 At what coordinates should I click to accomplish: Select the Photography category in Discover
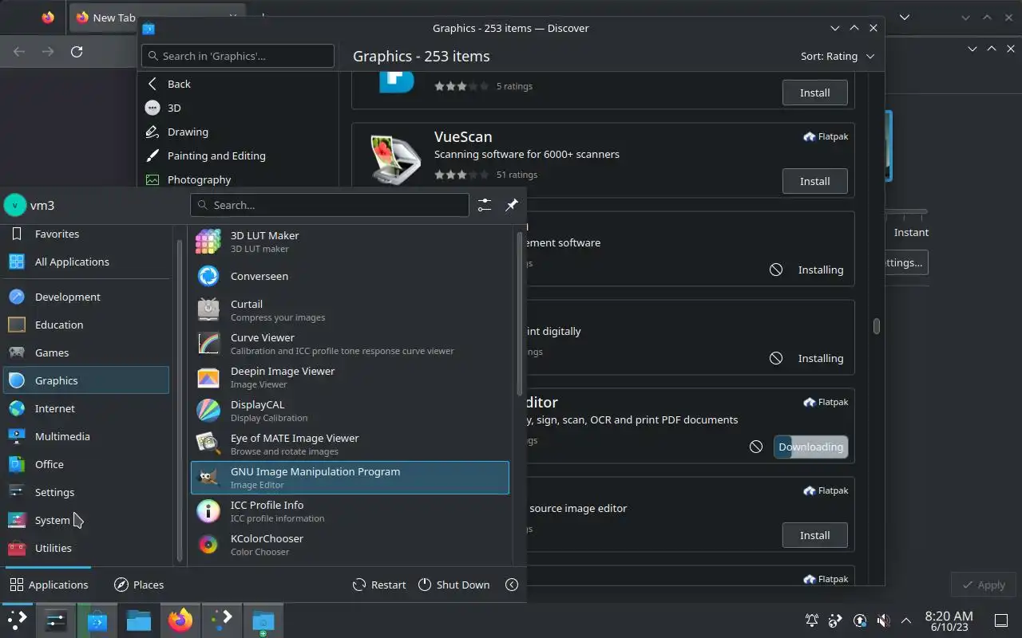click(x=238, y=179)
